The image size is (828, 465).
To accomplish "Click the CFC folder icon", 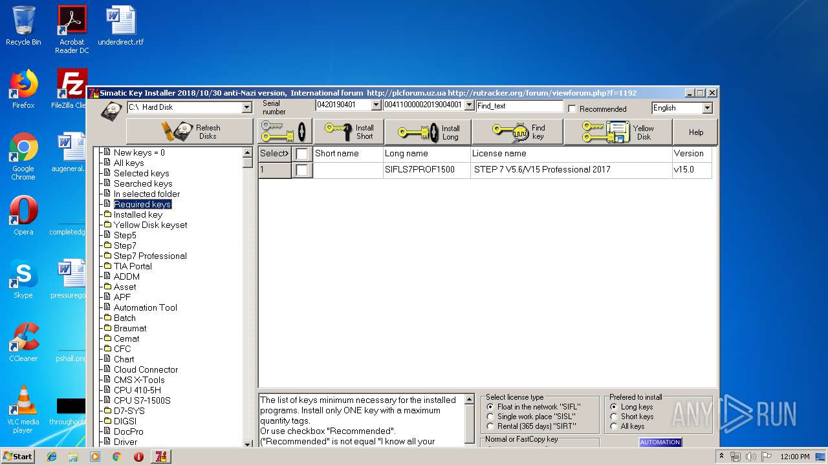I will pyautogui.click(x=107, y=349).
